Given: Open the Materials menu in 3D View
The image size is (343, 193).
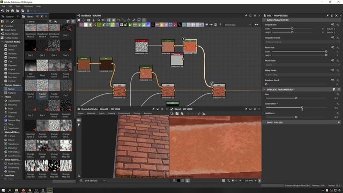Looking at the screenshot, I should (91, 113).
